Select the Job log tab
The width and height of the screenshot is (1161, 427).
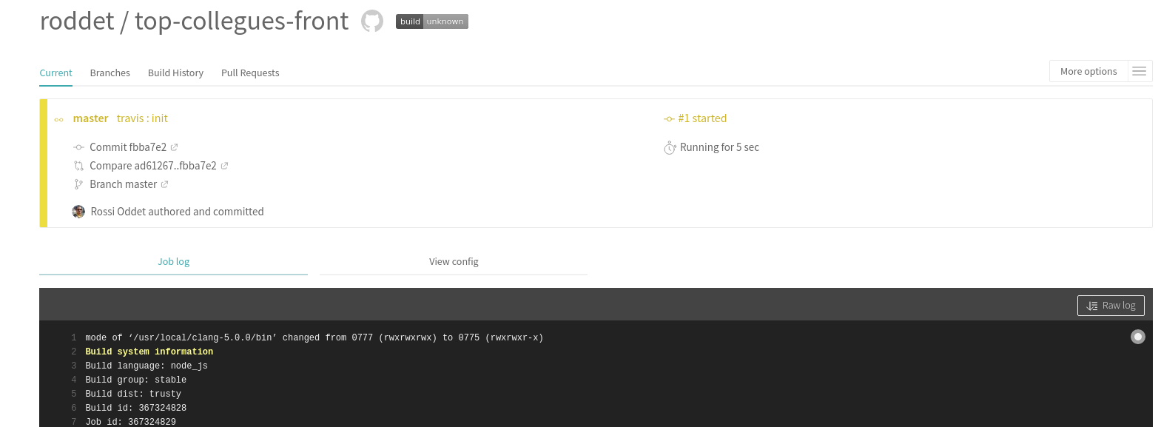coord(173,261)
